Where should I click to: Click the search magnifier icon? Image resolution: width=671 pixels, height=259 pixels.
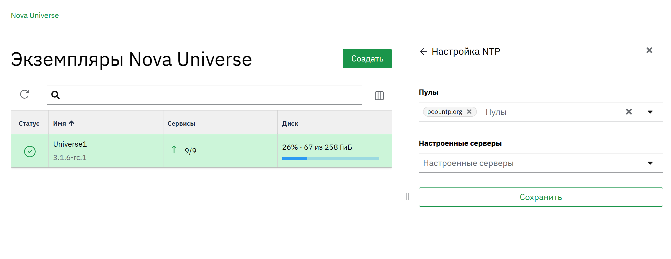(x=55, y=95)
